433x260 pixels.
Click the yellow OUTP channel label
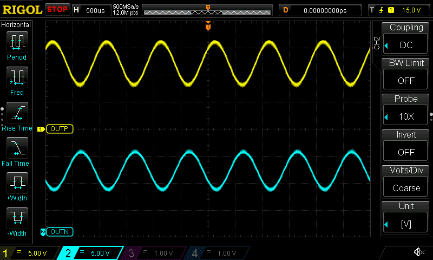(x=60, y=129)
